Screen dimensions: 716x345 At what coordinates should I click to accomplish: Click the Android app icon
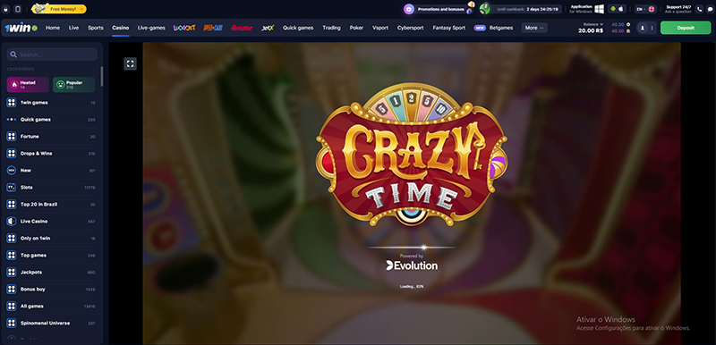(613, 9)
